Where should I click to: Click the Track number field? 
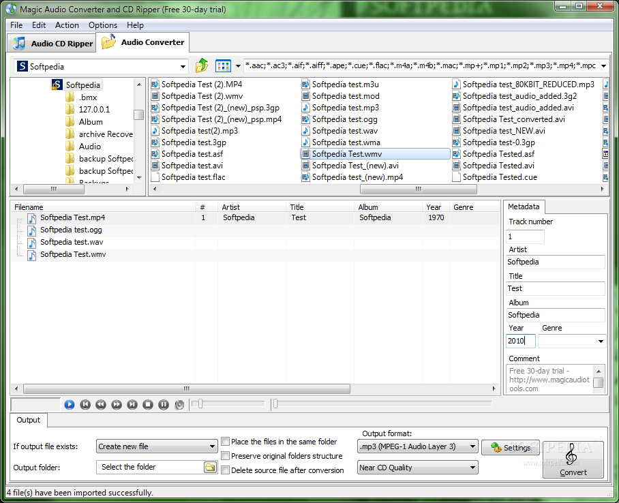point(525,237)
